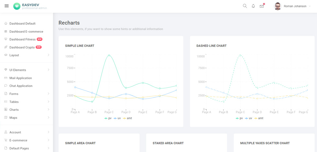
Task: Open Dashboard Default page
Action: tap(22, 24)
